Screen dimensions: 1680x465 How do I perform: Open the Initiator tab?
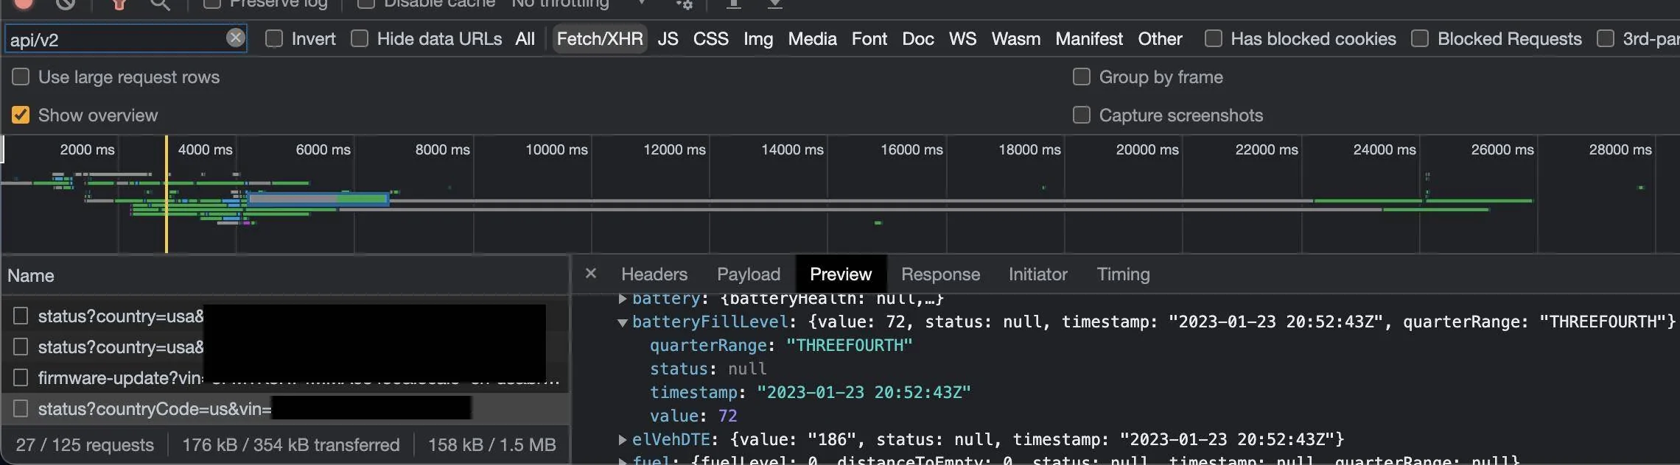coord(1037,274)
